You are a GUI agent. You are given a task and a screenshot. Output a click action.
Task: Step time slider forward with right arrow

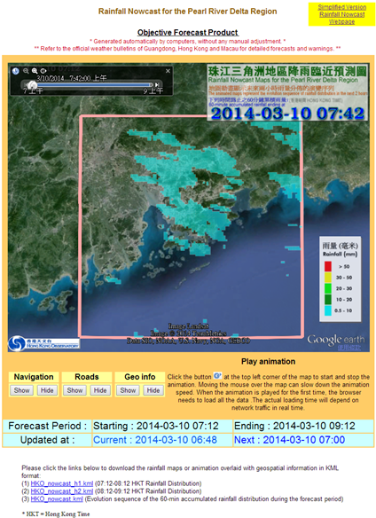click(158, 85)
